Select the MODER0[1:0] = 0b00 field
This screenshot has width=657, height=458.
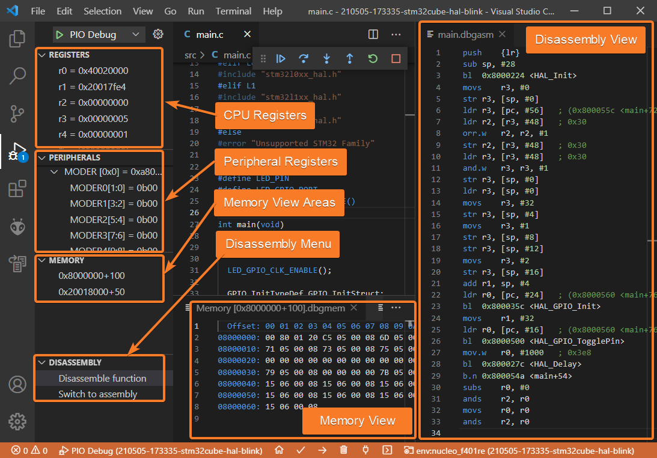114,188
